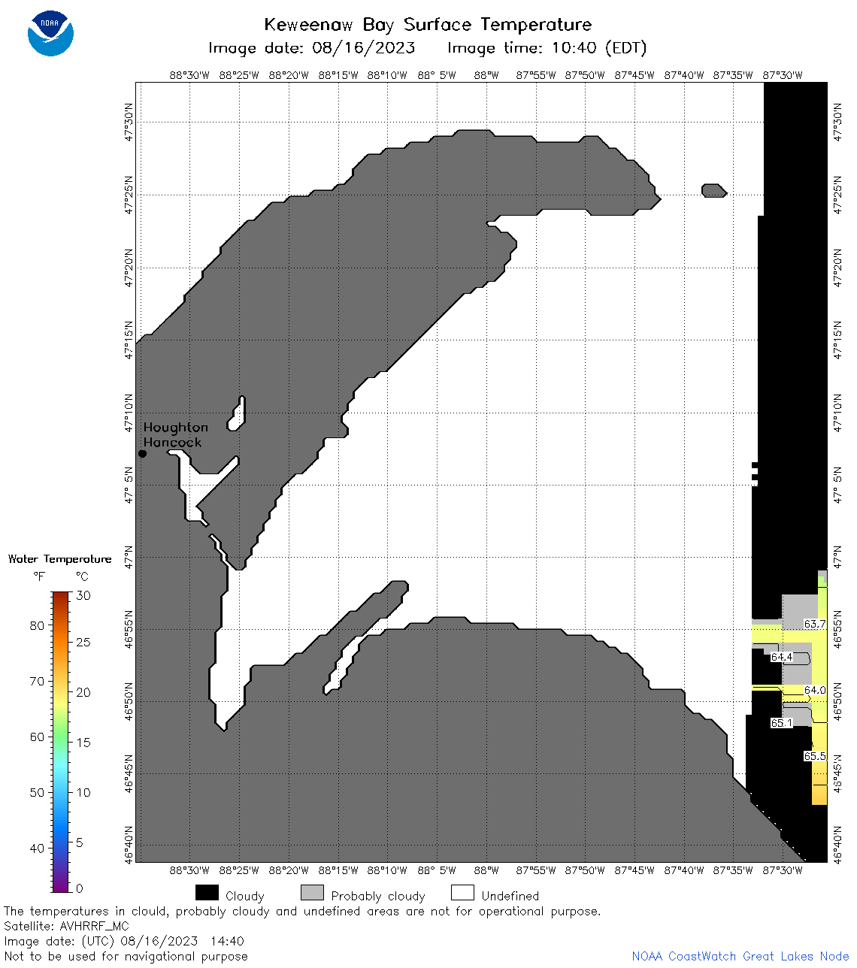Click the 30 Celsius scale label

(83, 596)
